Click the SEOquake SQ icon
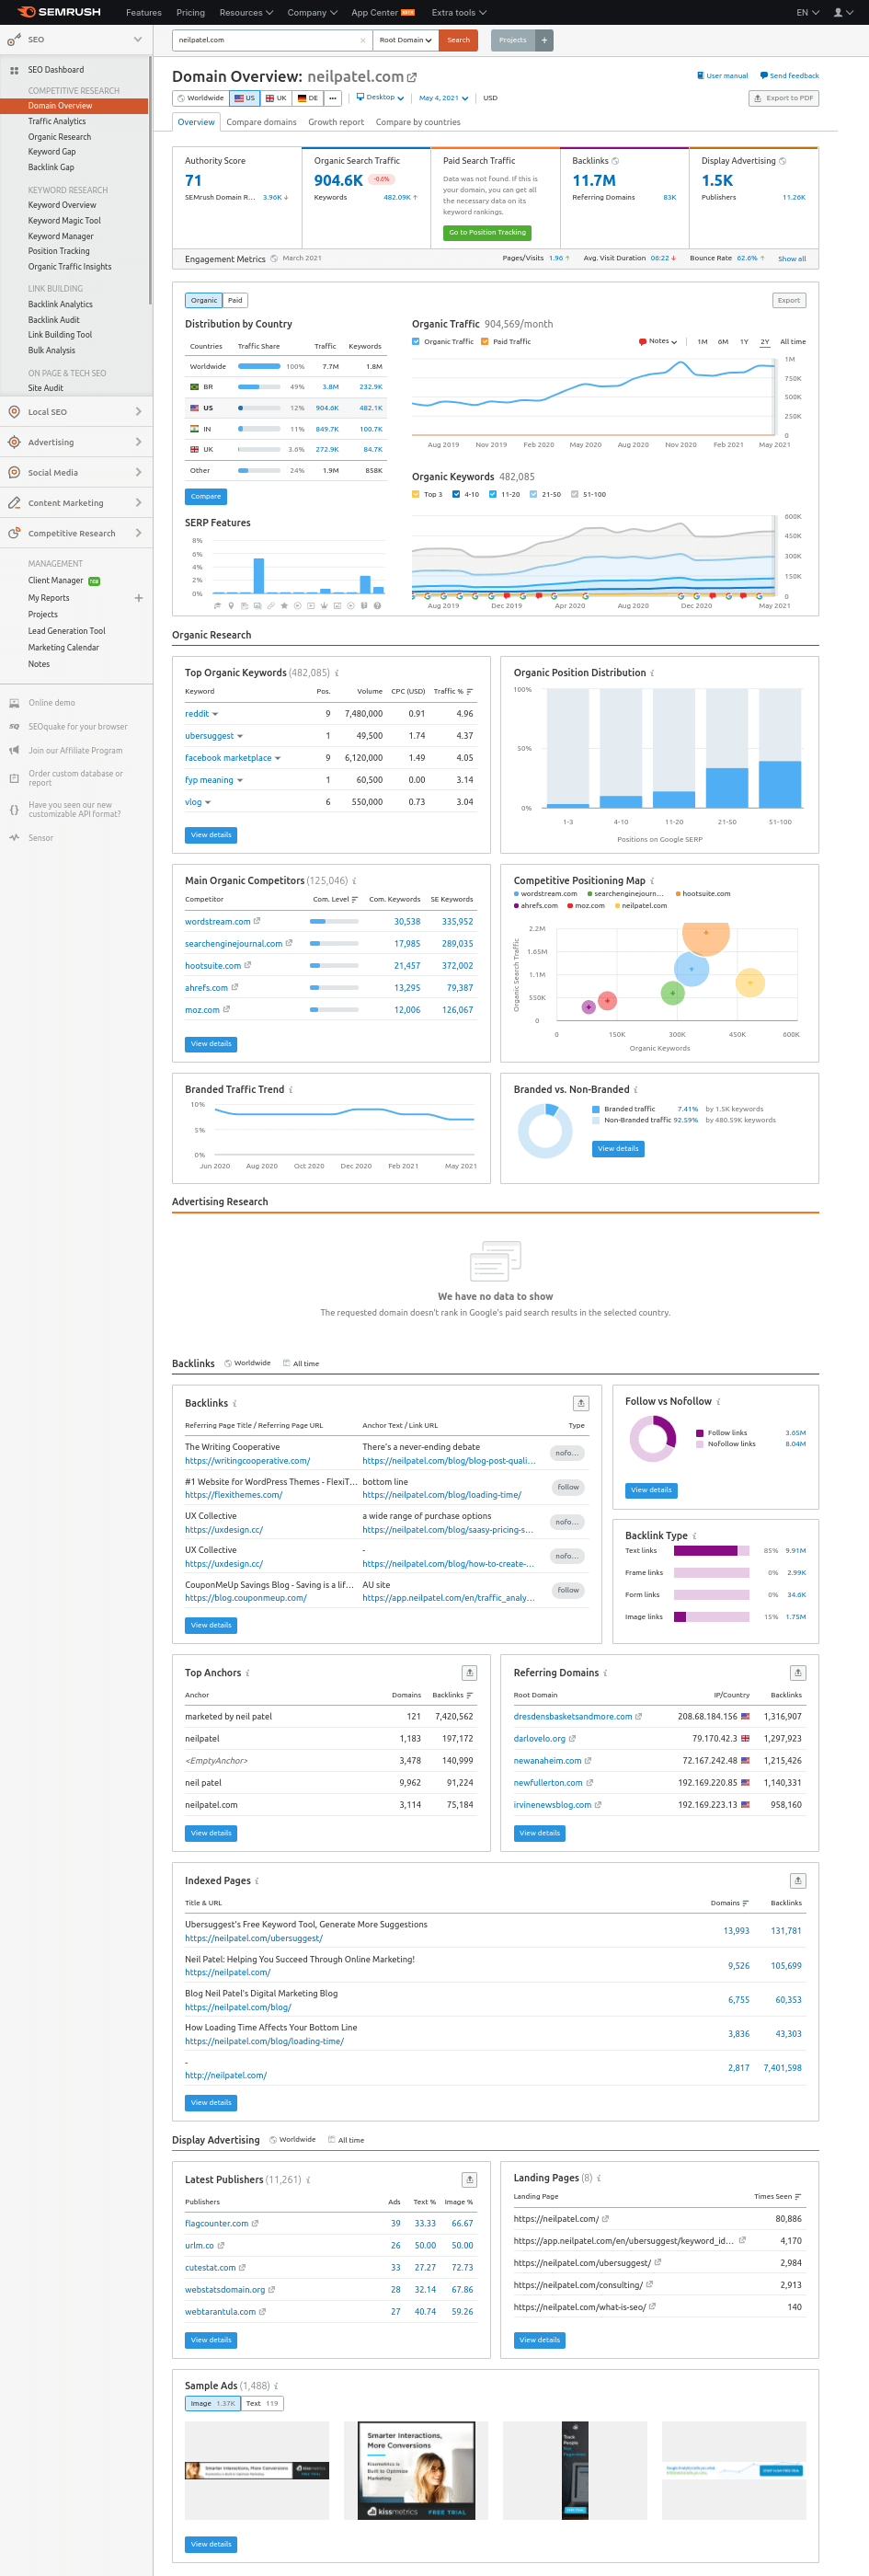Image resolution: width=869 pixels, height=2576 pixels. [x=14, y=727]
